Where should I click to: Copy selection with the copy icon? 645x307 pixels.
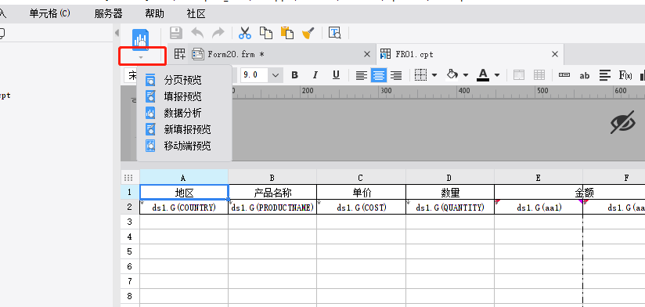tap(265, 33)
